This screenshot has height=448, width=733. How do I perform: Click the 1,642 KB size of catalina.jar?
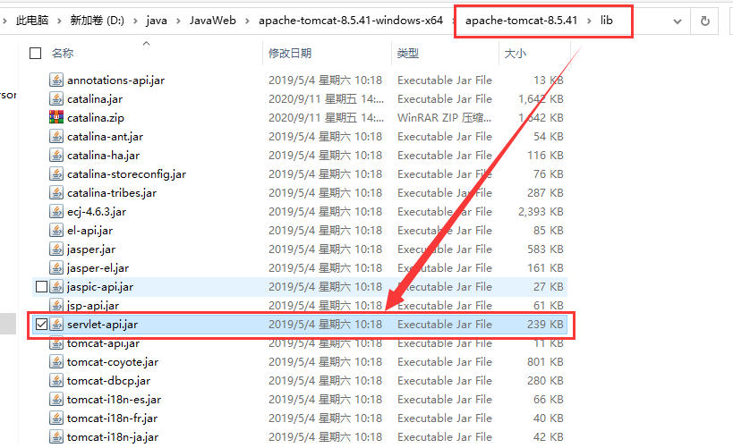(541, 99)
